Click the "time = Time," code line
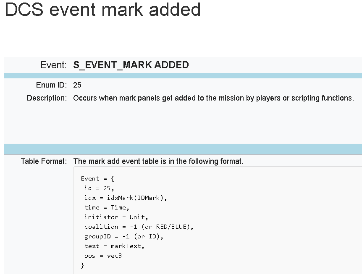Screen dimensions: 362x274 pyautogui.click(x=107, y=207)
